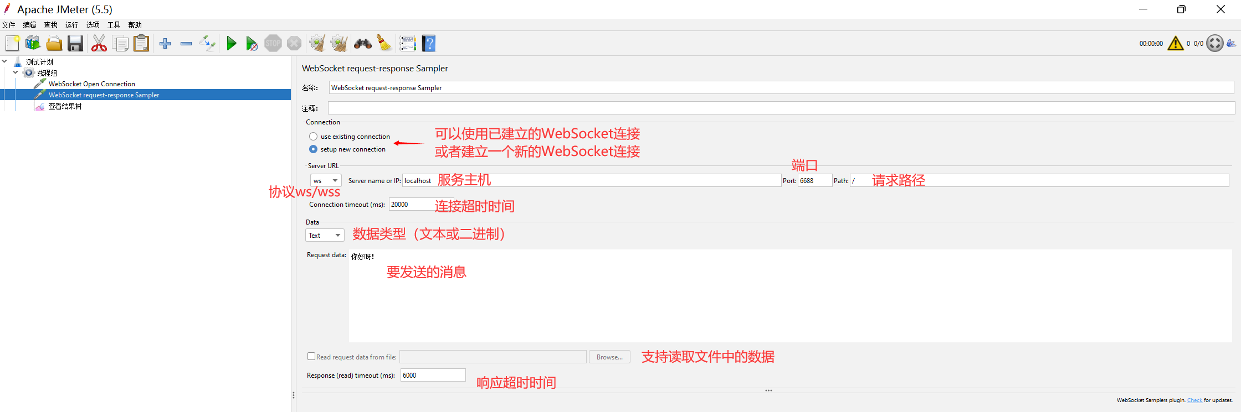Open the 文件 menu
This screenshot has width=1241, height=412.
click(x=8, y=25)
